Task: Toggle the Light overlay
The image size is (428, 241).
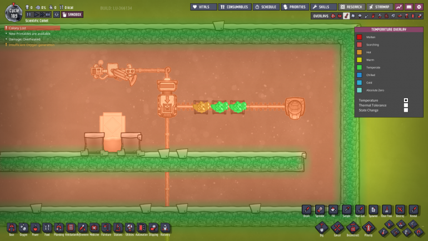Action: [x=360, y=16]
